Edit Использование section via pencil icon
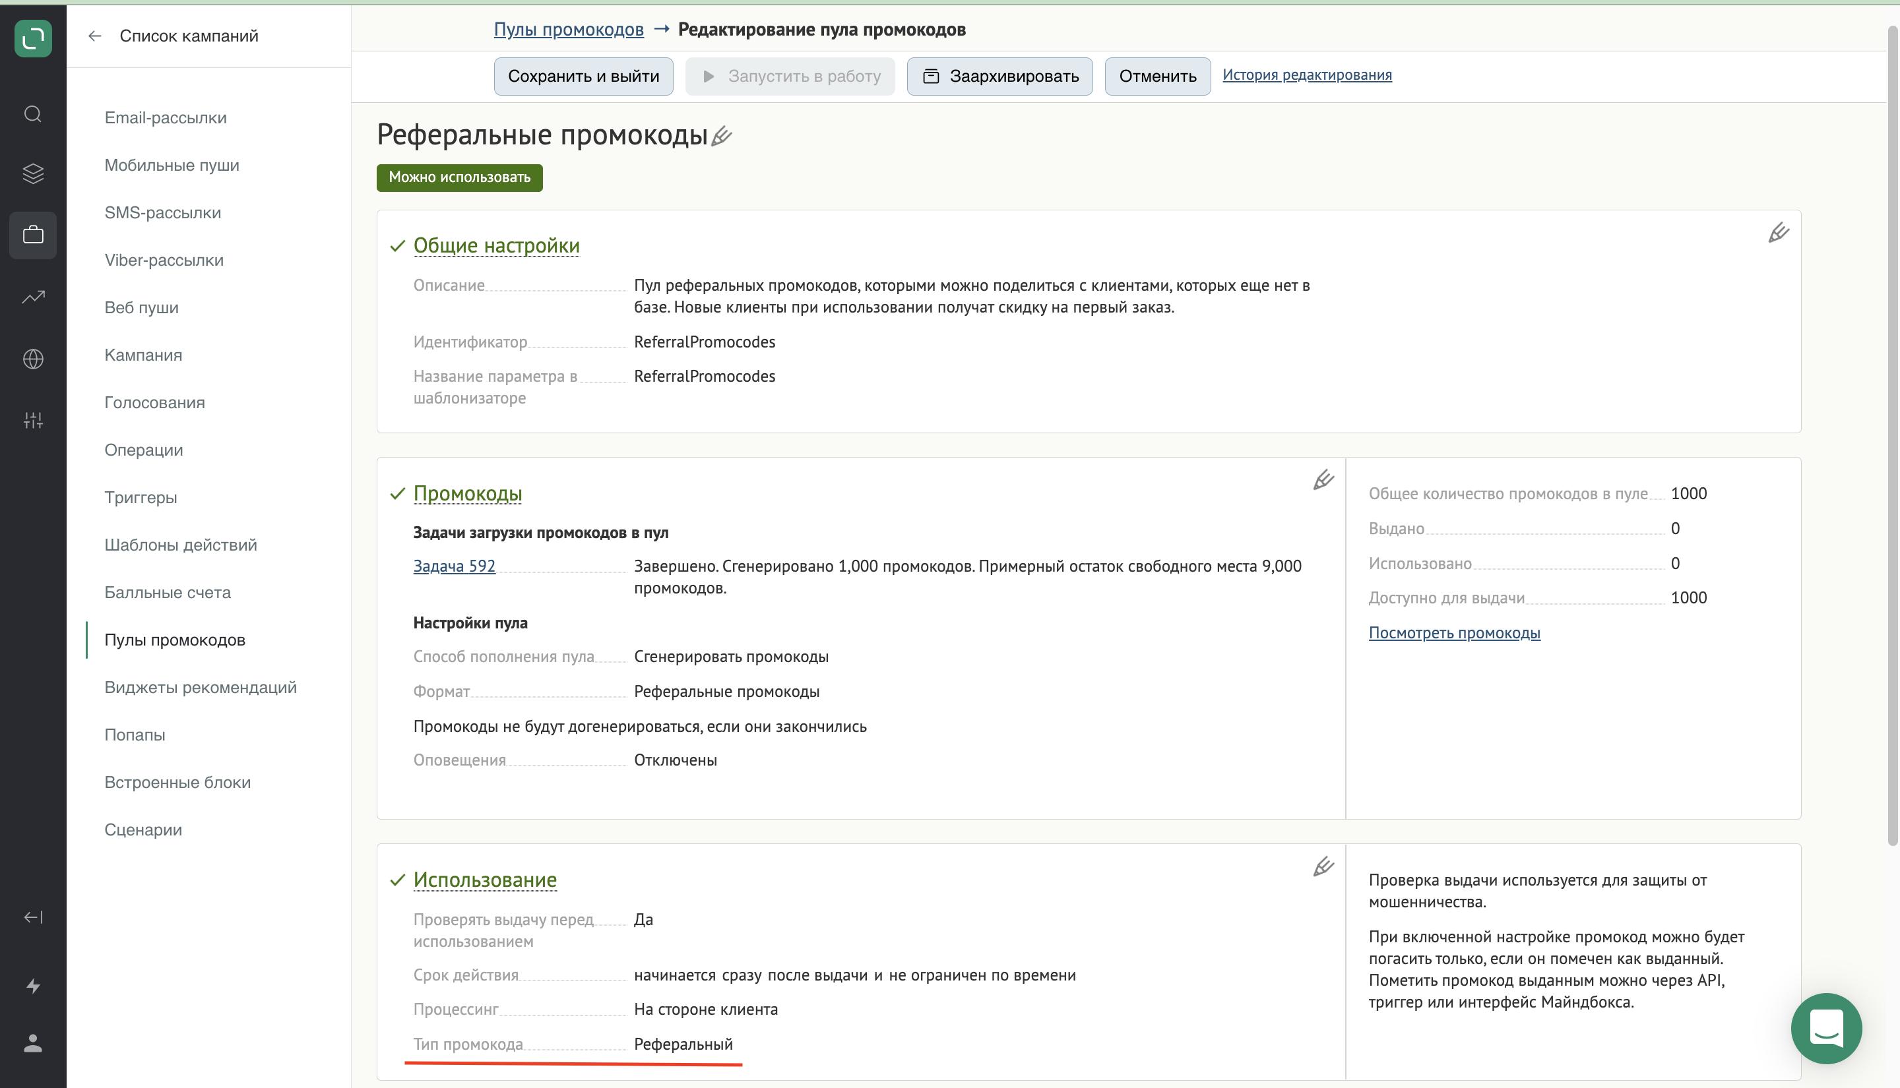Viewport: 1900px width, 1088px height. point(1323,866)
